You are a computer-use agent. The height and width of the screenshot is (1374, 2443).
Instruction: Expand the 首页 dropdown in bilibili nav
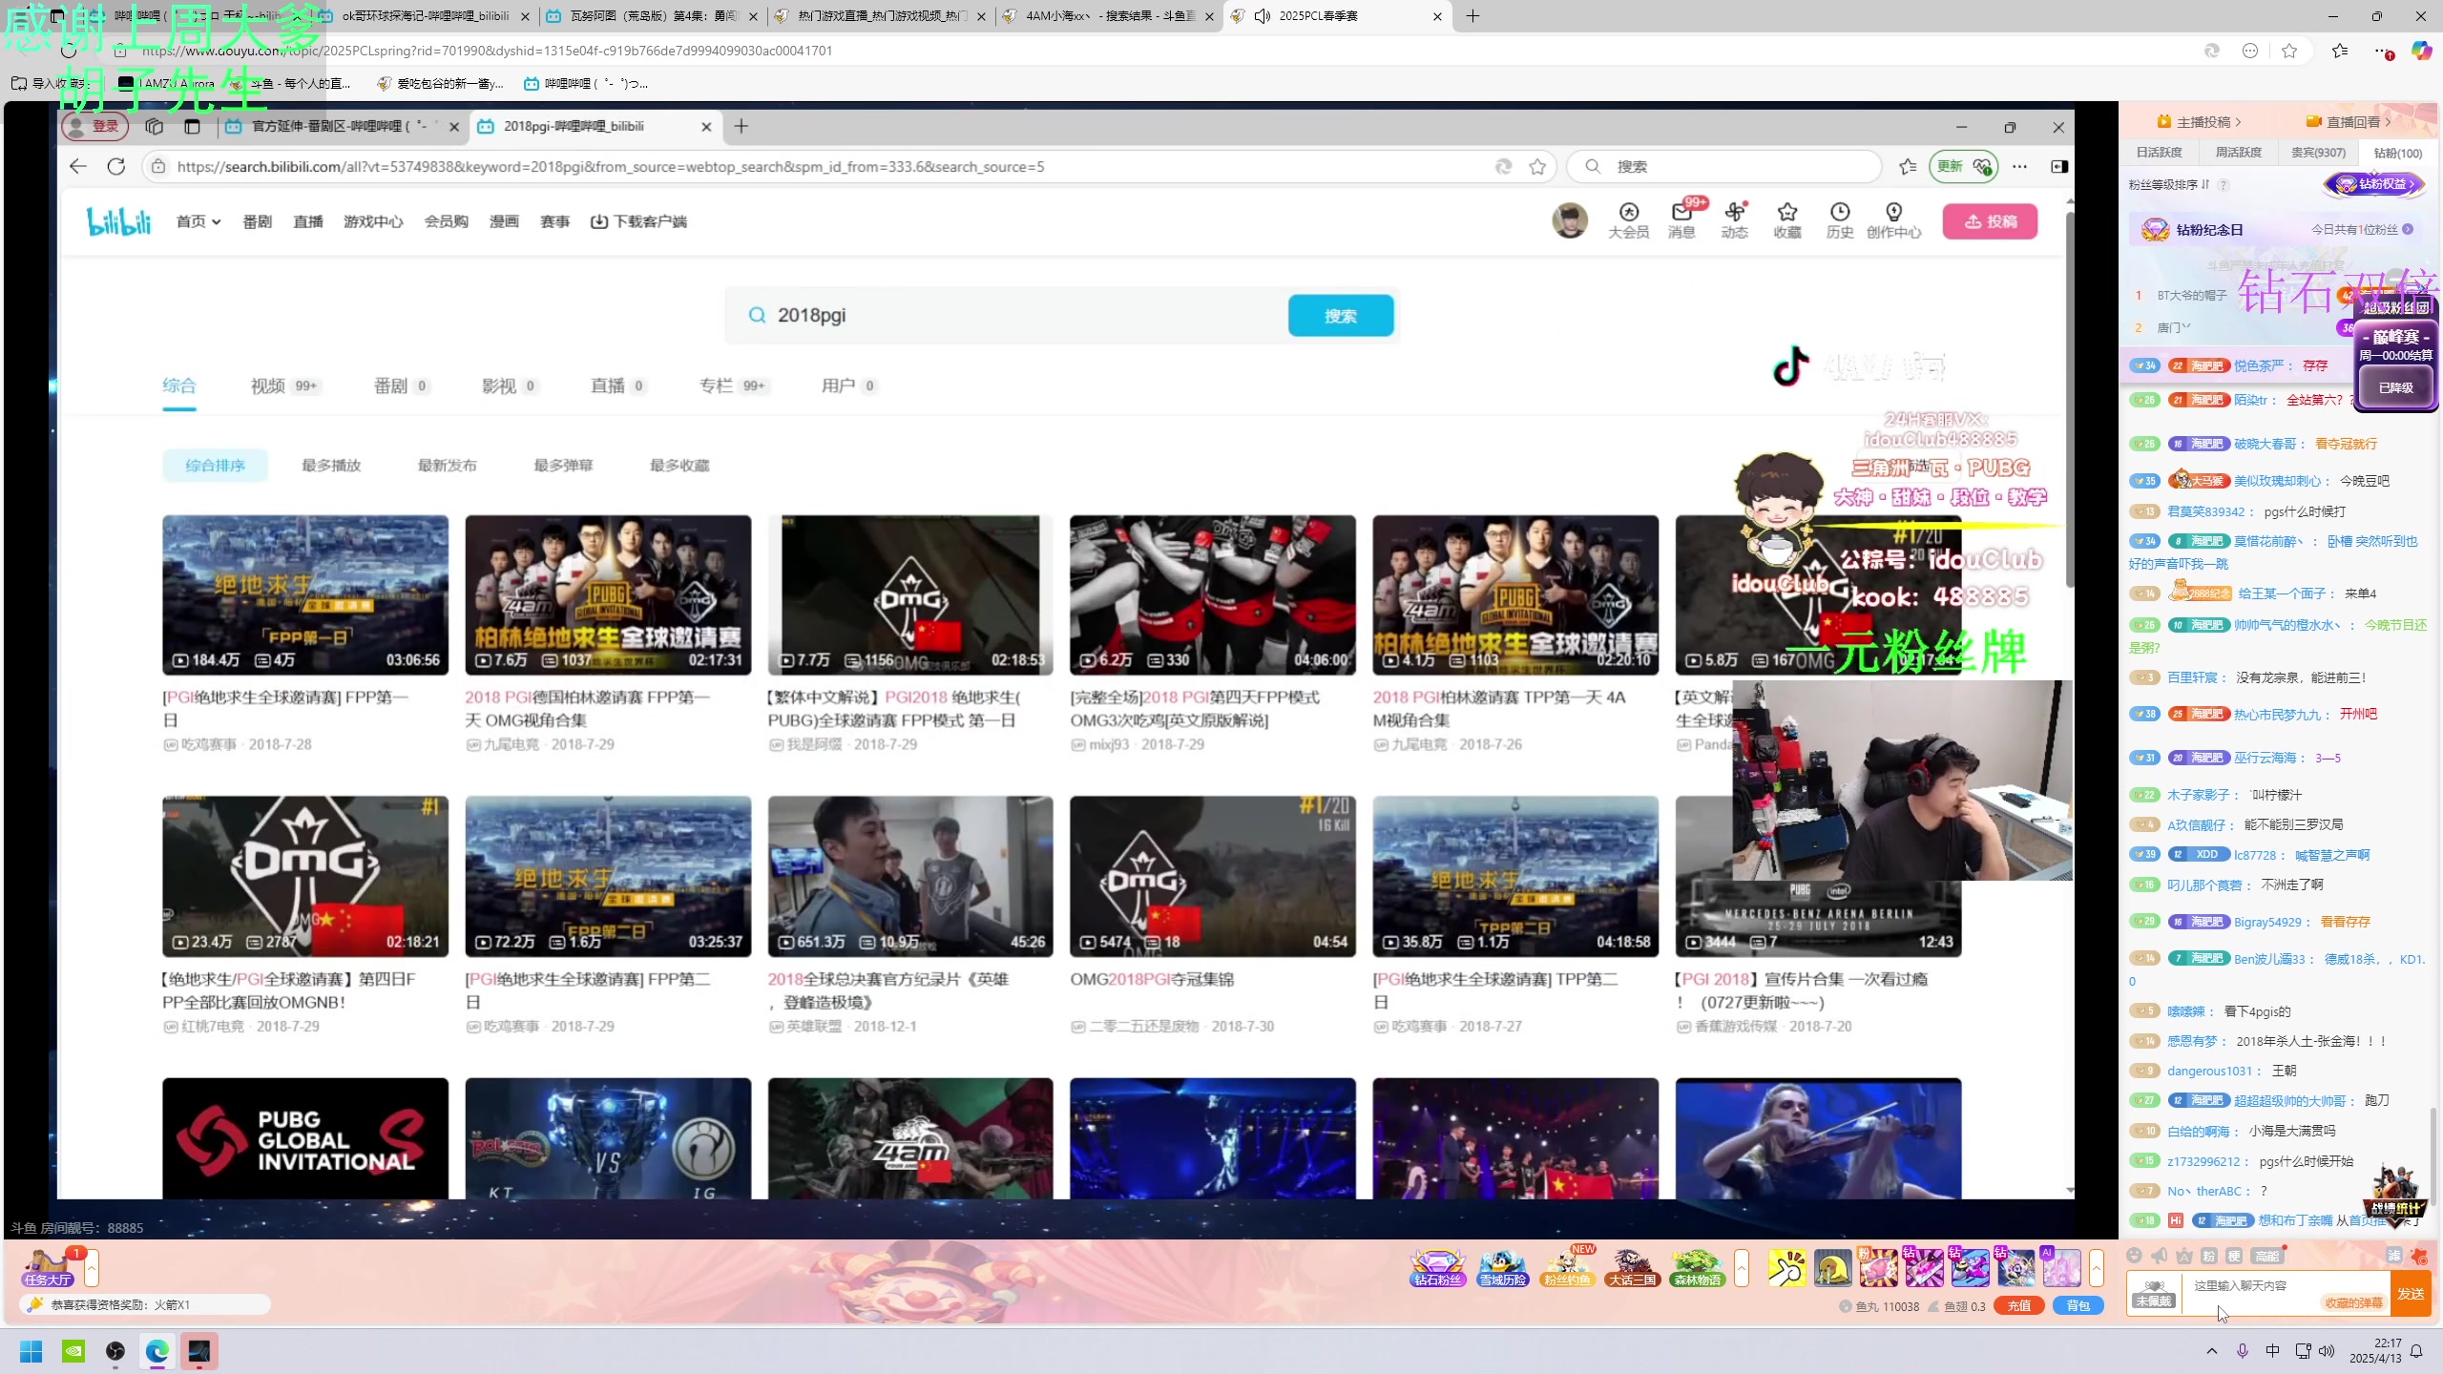[198, 221]
